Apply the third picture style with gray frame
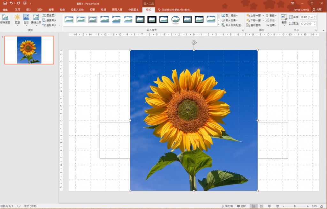Image resolution: width=327 pixels, height=209 pixels. pyautogui.click(x=93, y=19)
